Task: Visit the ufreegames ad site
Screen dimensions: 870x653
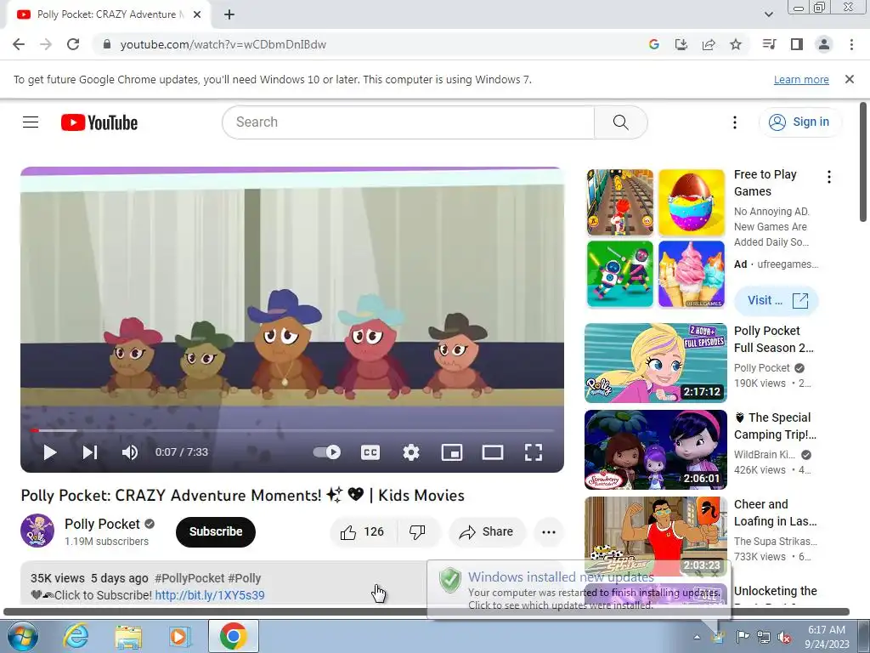Action: pyautogui.click(x=777, y=300)
